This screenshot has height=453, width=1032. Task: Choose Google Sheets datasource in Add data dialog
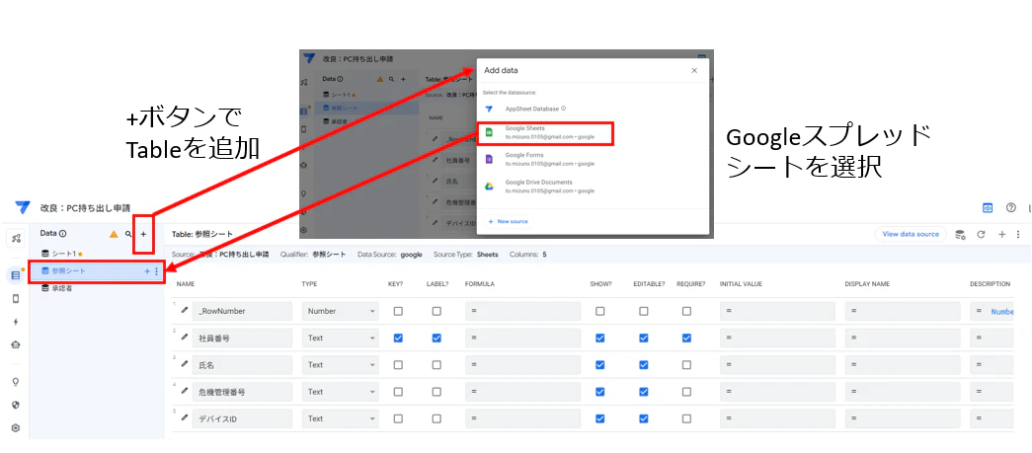point(546,132)
